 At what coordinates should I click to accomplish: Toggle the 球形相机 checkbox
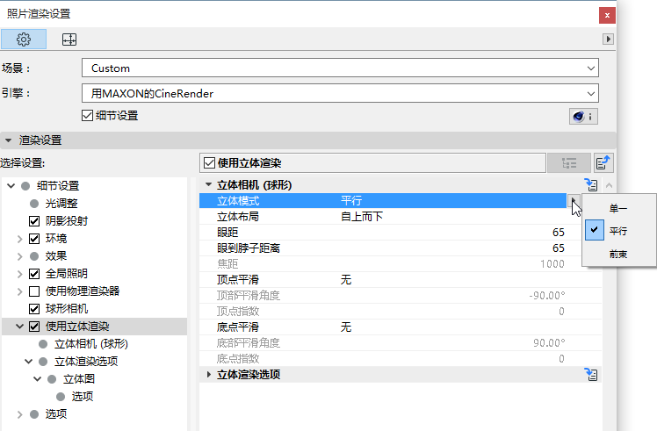click(x=34, y=309)
